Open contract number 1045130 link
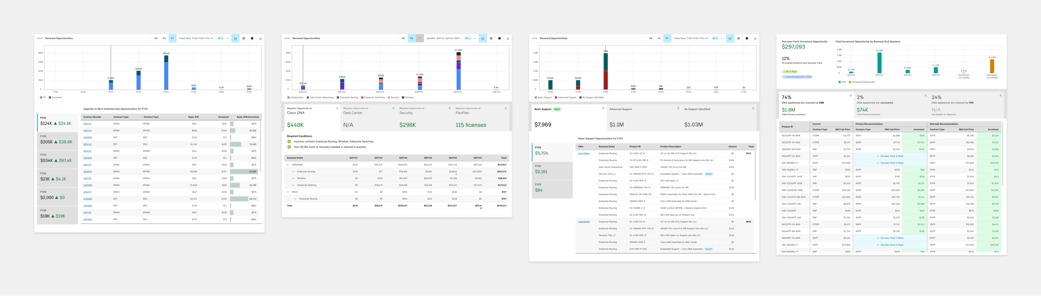This screenshot has height=296, width=1041. tap(87, 171)
